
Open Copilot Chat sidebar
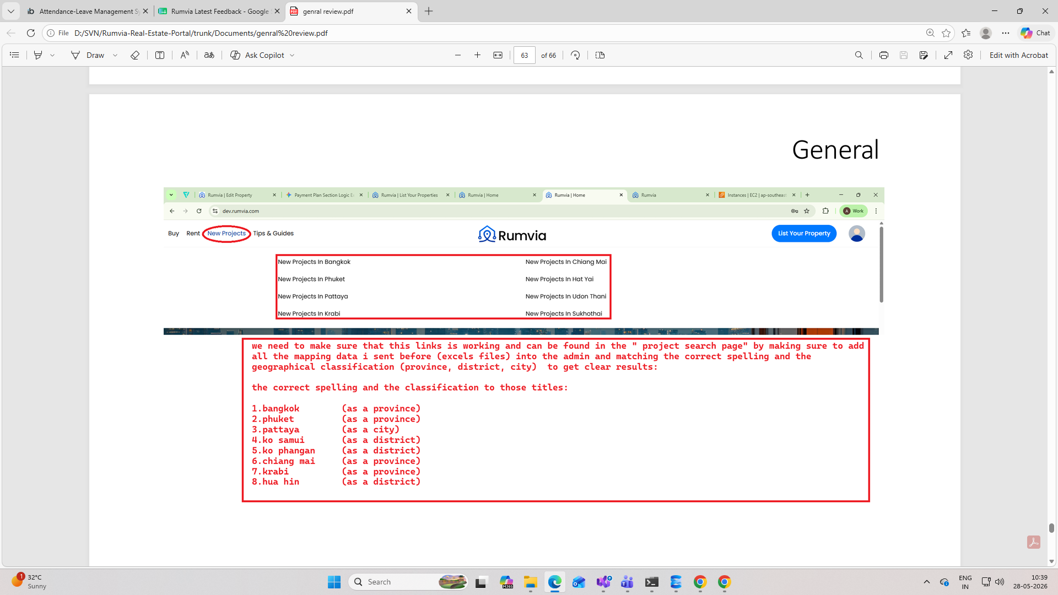point(1035,33)
